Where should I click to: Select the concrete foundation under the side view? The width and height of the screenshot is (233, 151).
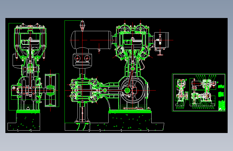pos(24,121)
